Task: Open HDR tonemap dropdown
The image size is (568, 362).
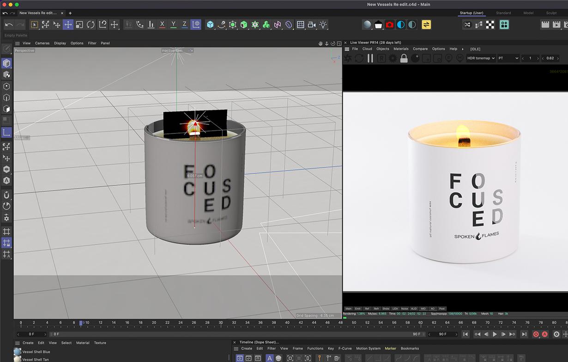Action: 481,58
